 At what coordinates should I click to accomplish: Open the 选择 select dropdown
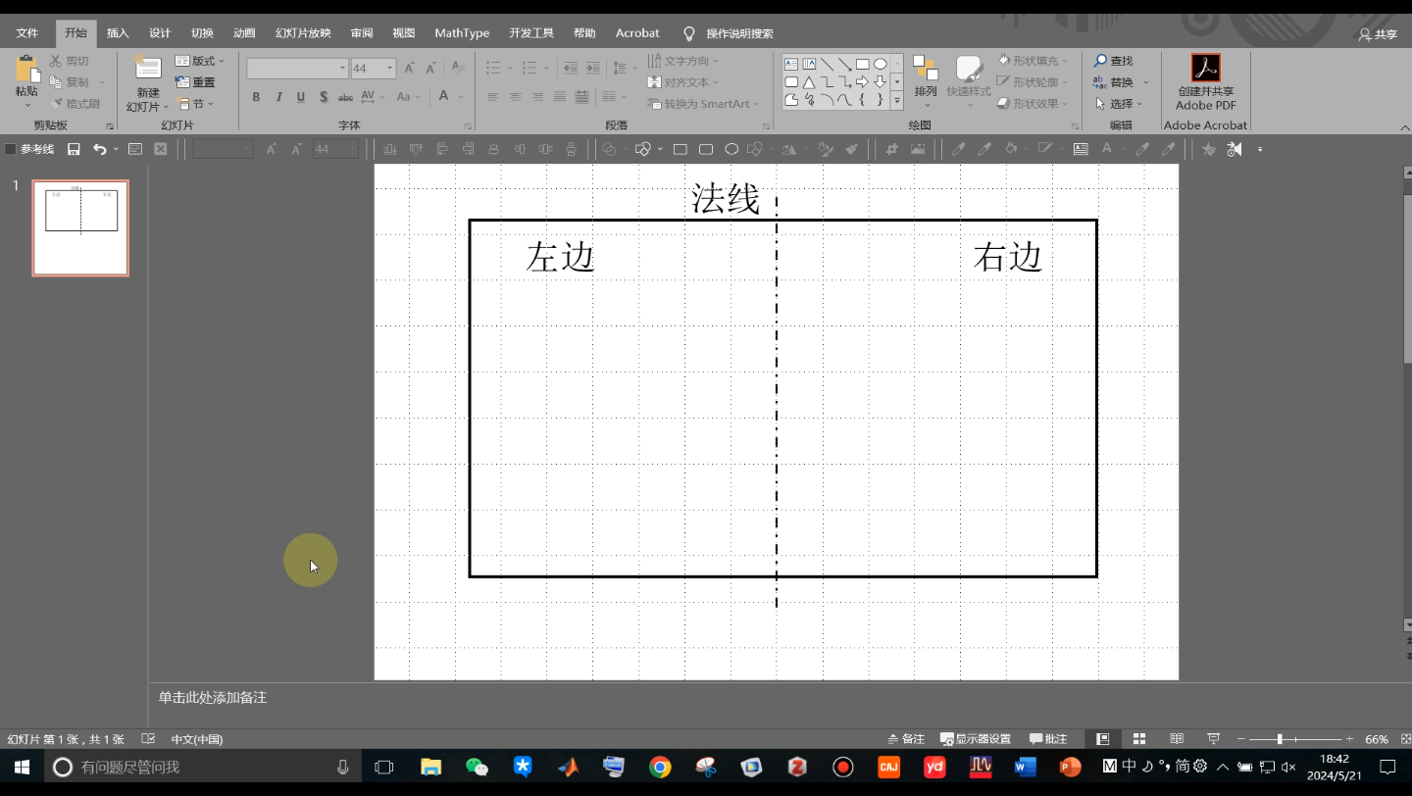point(1117,104)
